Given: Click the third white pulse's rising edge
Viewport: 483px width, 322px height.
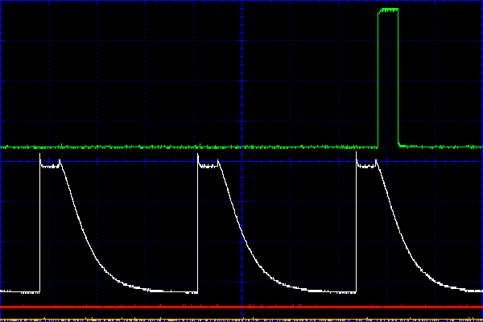Looking at the screenshot, I should (x=357, y=225).
